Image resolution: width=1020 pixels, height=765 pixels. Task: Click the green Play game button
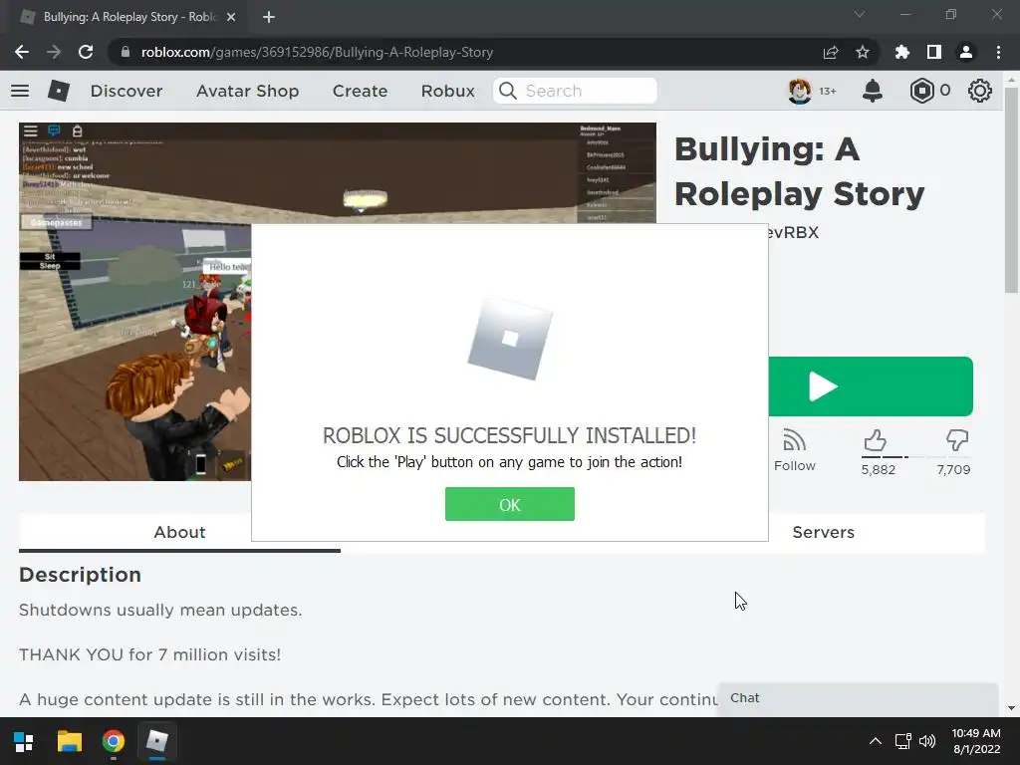pyautogui.click(x=871, y=386)
